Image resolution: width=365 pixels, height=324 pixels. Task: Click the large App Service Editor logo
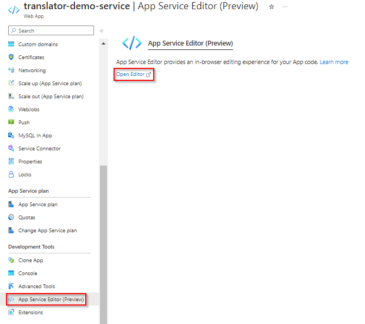click(132, 43)
